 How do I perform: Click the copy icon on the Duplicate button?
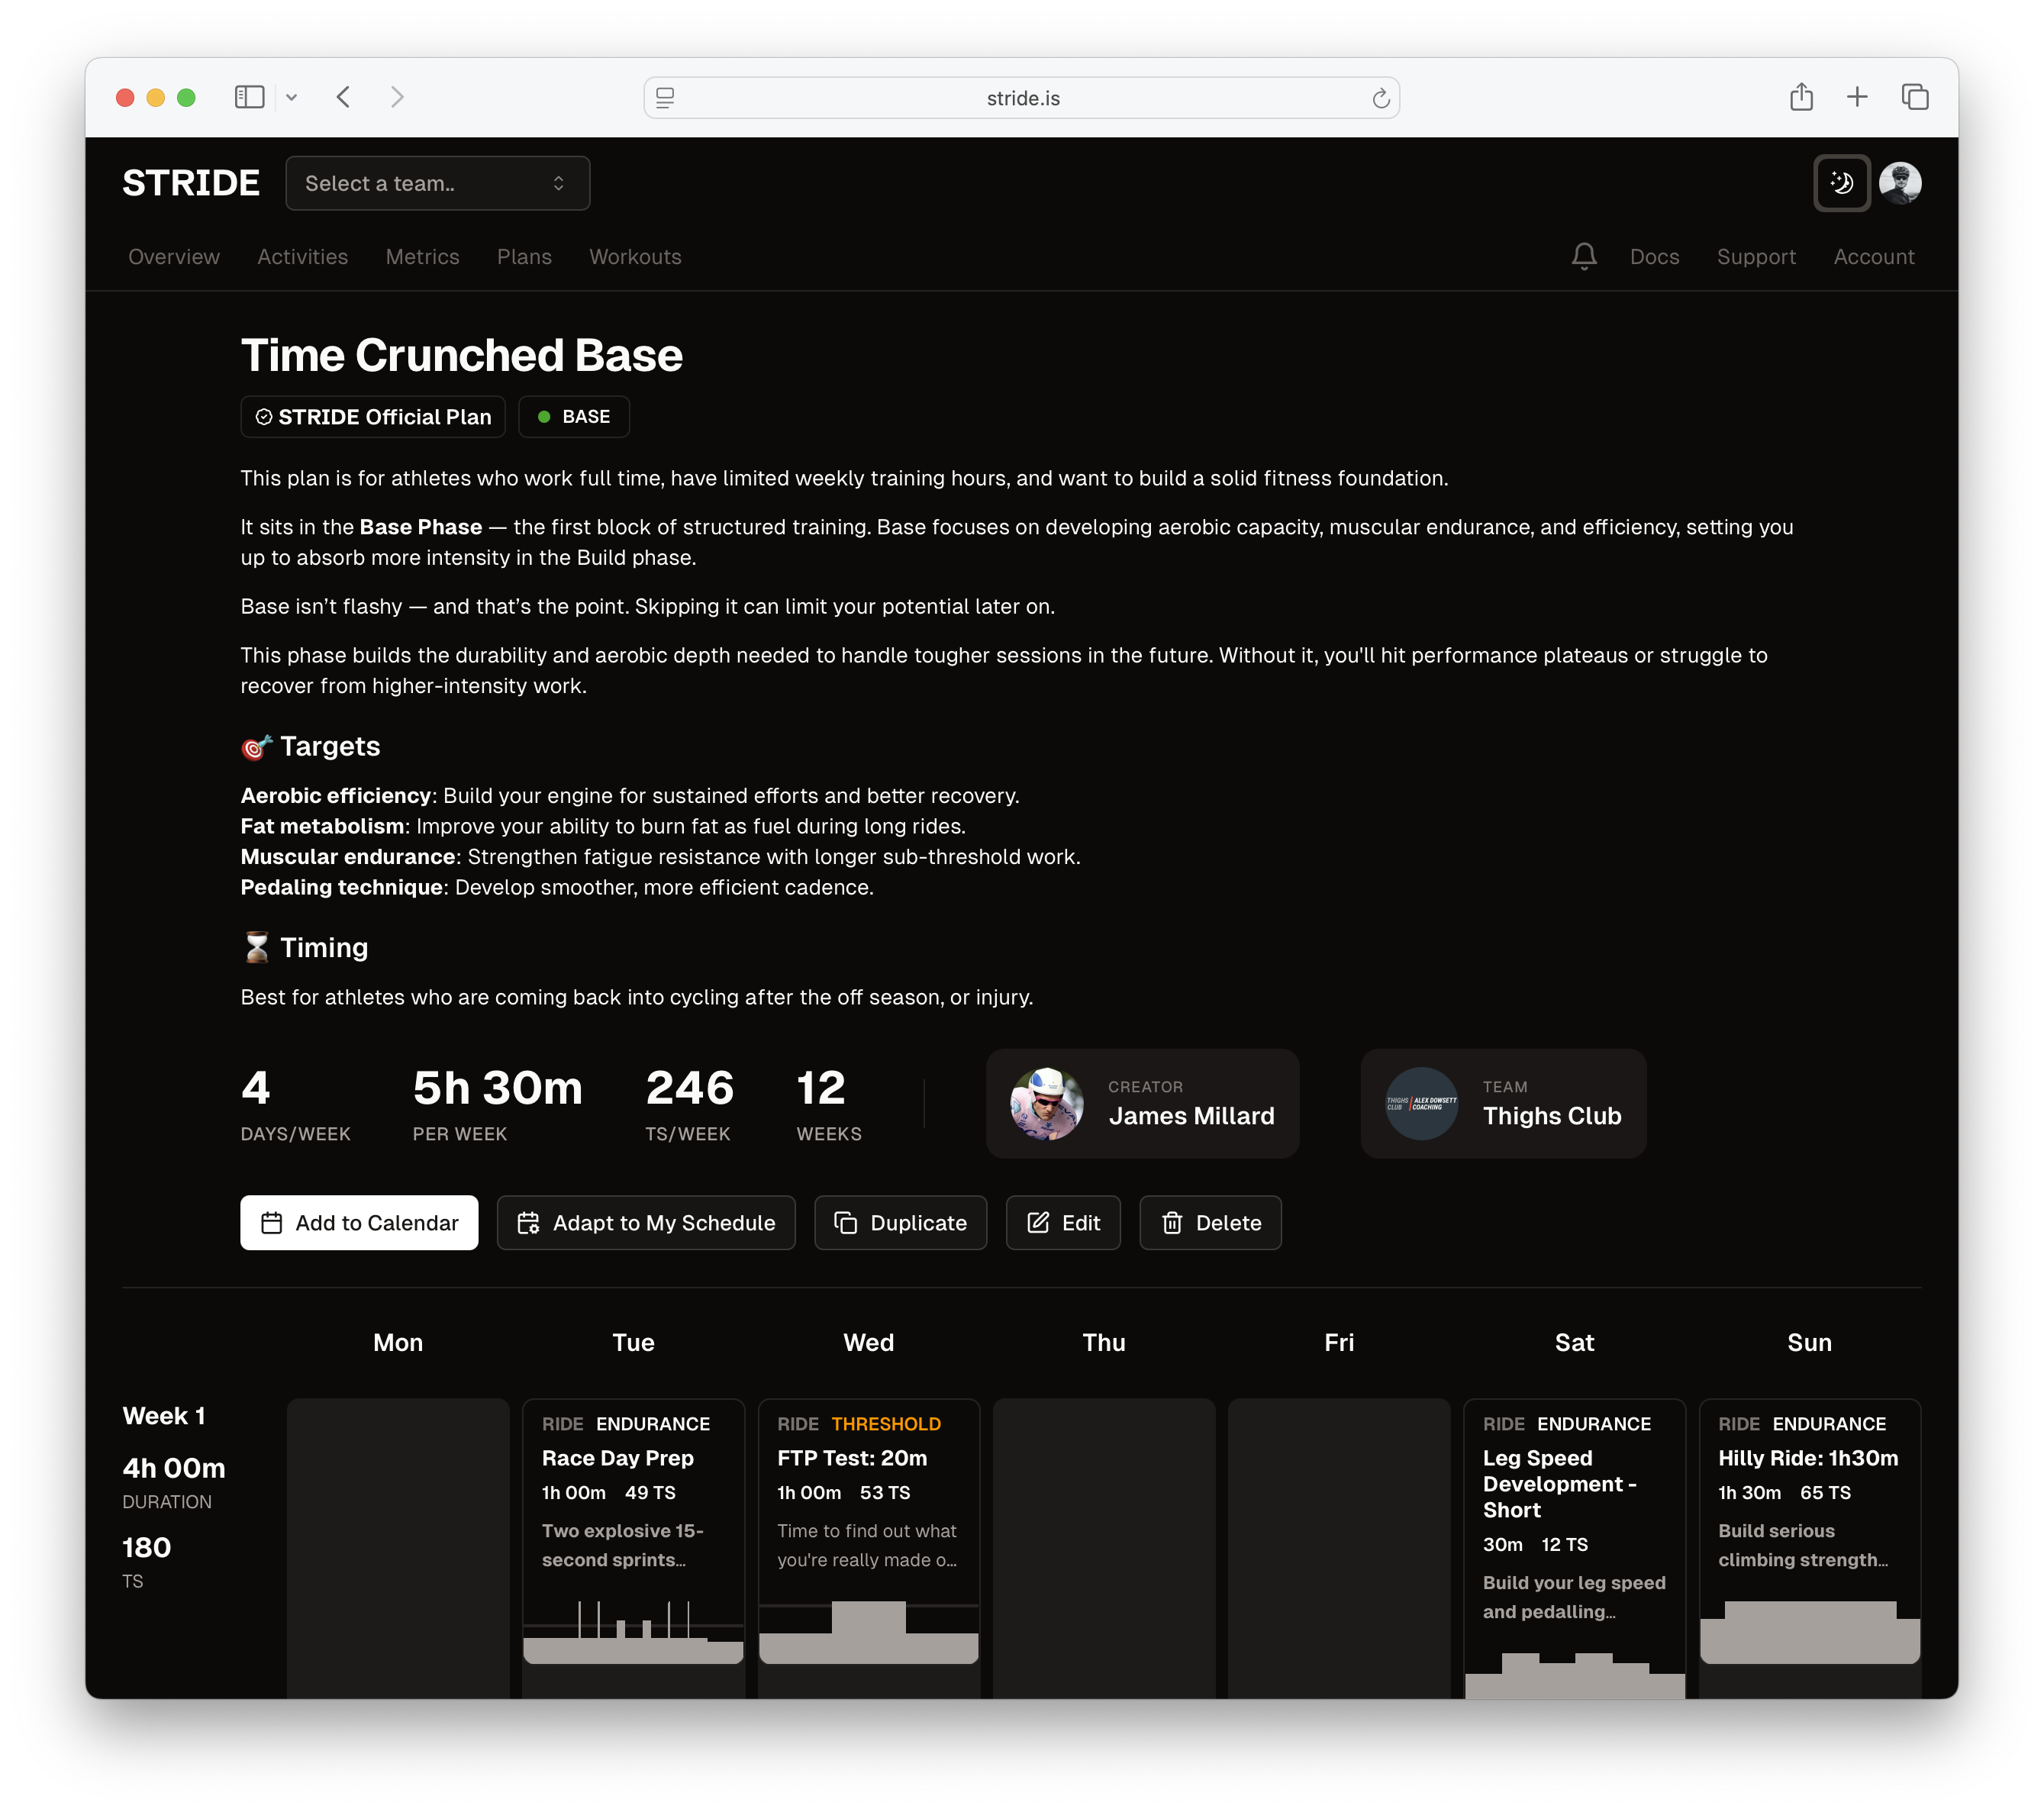846,1222
